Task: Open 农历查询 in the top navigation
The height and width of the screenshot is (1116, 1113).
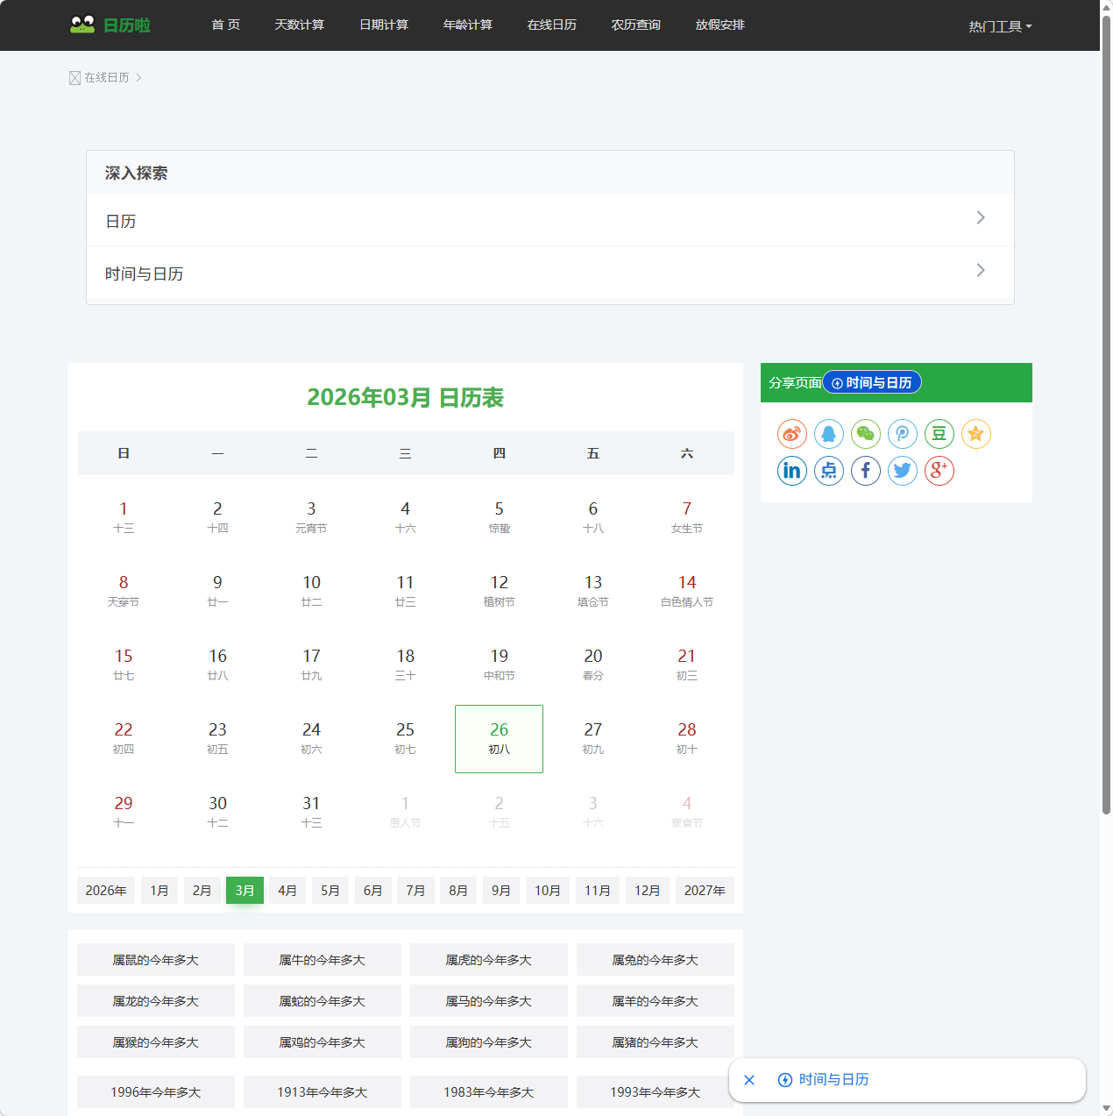Action: coord(635,25)
